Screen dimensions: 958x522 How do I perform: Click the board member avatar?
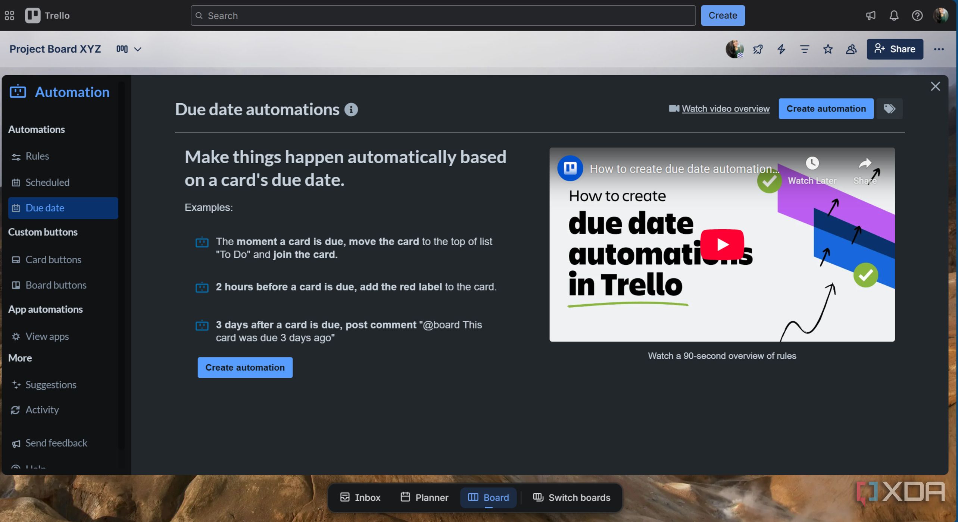(734, 49)
